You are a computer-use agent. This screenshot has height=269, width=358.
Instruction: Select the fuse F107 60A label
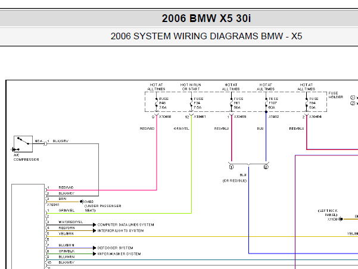tap(273, 103)
